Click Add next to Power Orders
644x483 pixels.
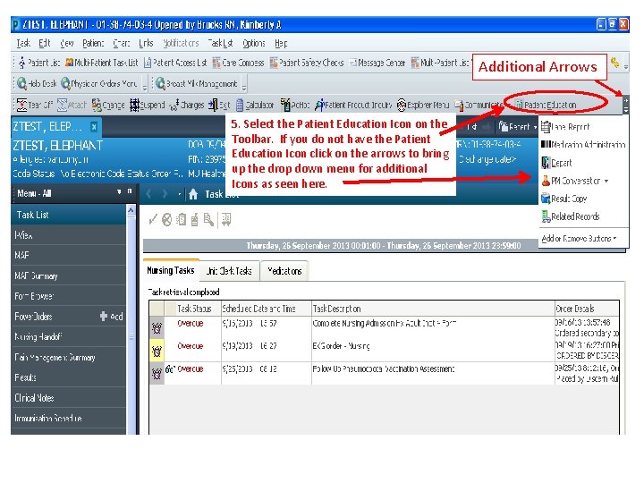tap(112, 317)
